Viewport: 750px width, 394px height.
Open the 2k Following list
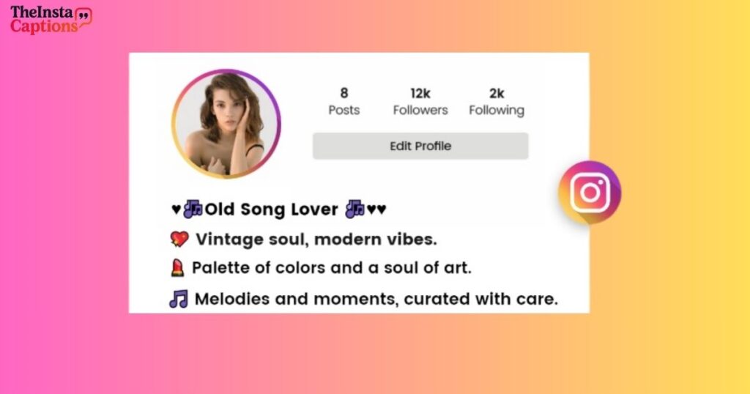497,101
